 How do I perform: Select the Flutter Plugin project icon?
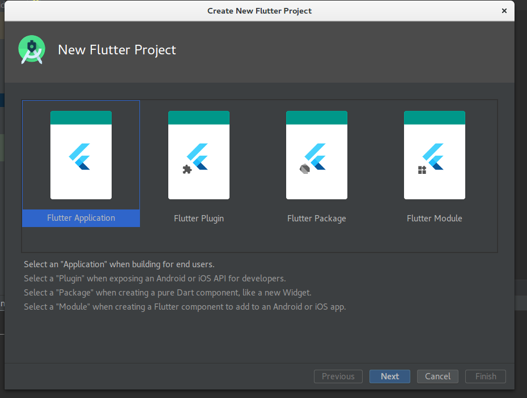[x=199, y=155]
